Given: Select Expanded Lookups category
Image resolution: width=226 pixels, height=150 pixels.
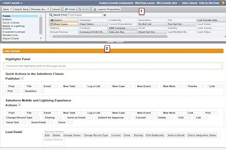Looking at the screenshot, I should (14, 32).
